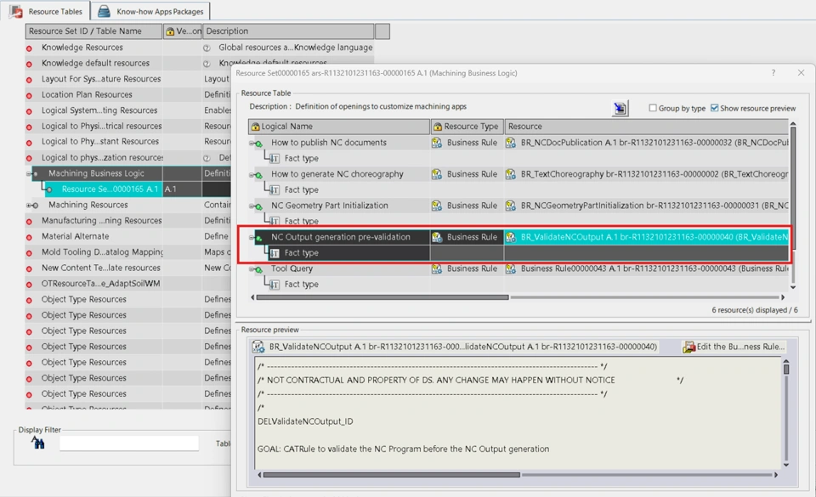
Task: Click the export icon beside Group by type
Action: coord(620,108)
